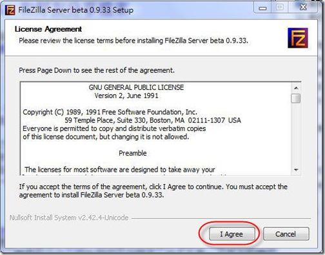Click the license scrollbar down arrow

(x=296, y=170)
